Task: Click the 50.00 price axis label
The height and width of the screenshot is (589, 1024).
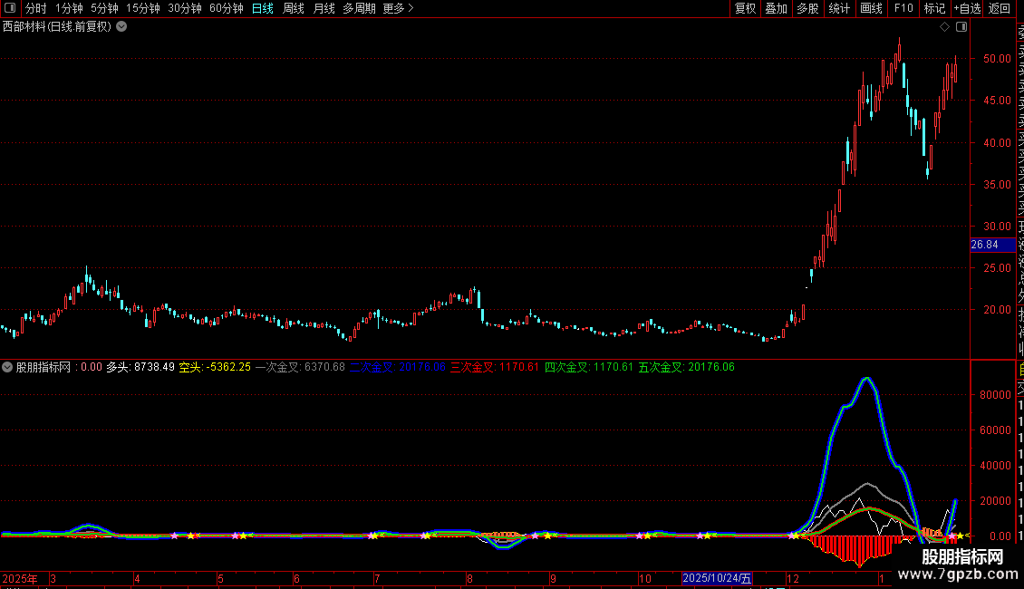Action: click(997, 59)
